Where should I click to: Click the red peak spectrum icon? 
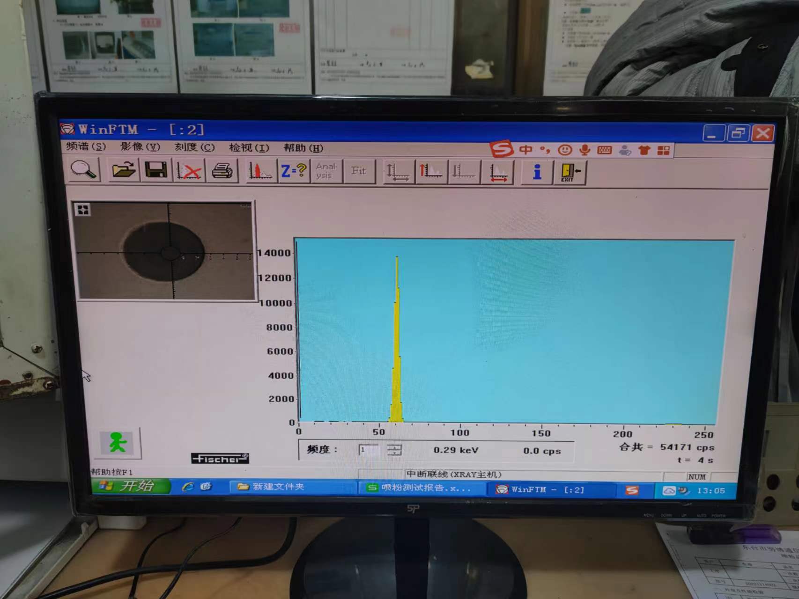pos(260,171)
